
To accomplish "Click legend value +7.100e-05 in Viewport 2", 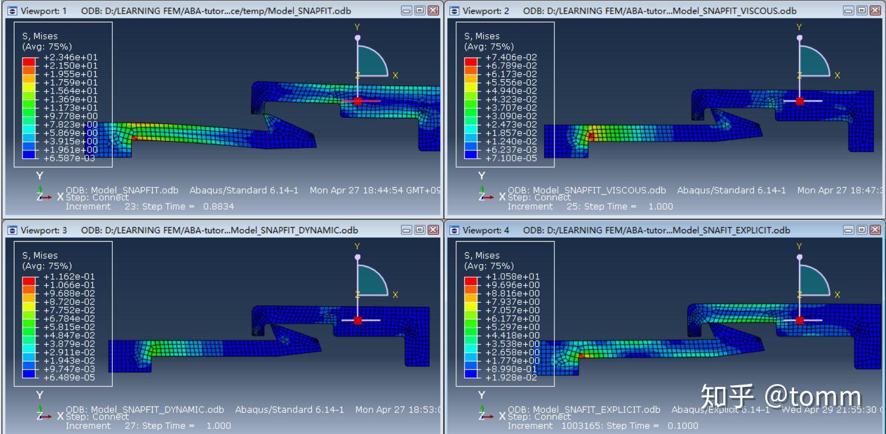I will pyautogui.click(x=511, y=158).
